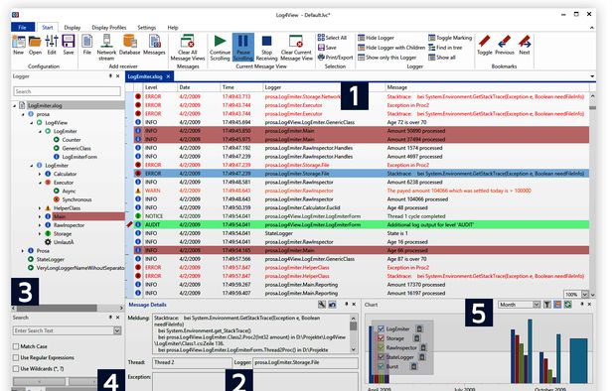Toggle Burst series in chart legend
The height and width of the screenshot is (391, 614).
click(381, 366)
